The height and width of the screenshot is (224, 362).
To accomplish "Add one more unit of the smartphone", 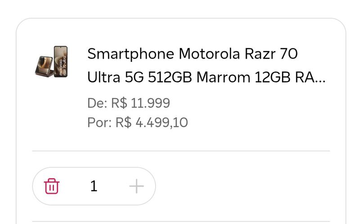I will pos(136,186).
